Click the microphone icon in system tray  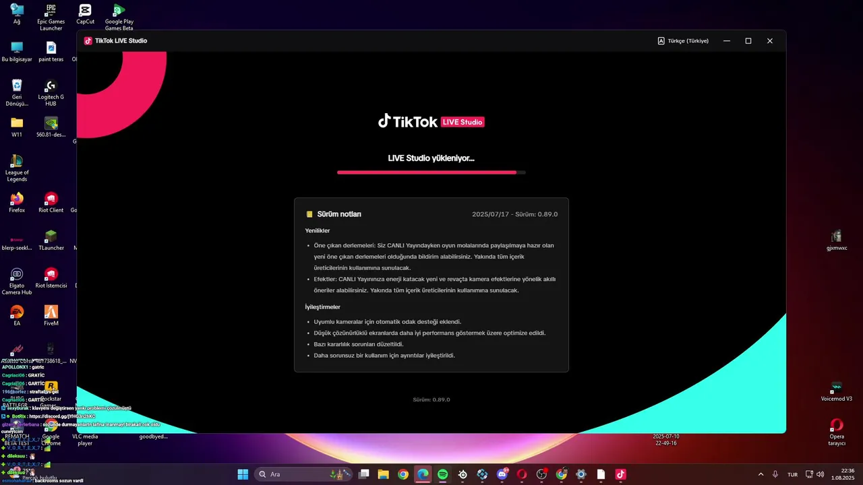click(776, 474)
